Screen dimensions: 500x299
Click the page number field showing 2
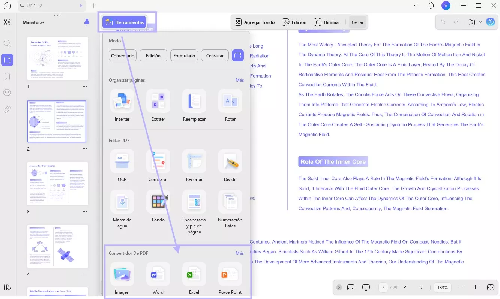click(383, 287)
